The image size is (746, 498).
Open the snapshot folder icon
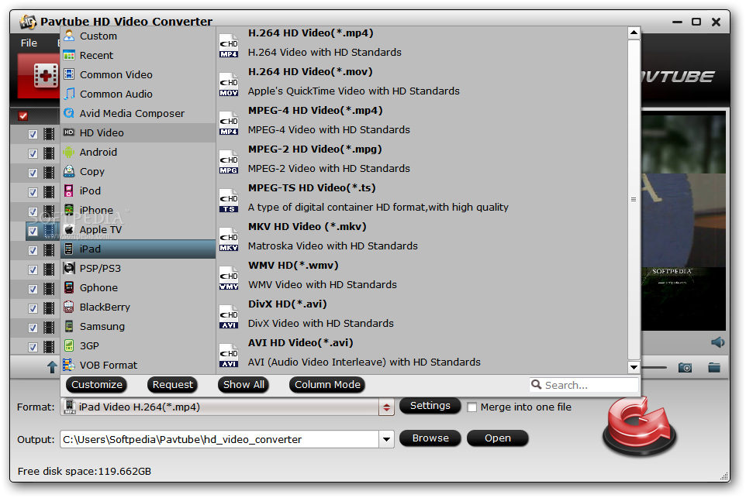(714, 367)
